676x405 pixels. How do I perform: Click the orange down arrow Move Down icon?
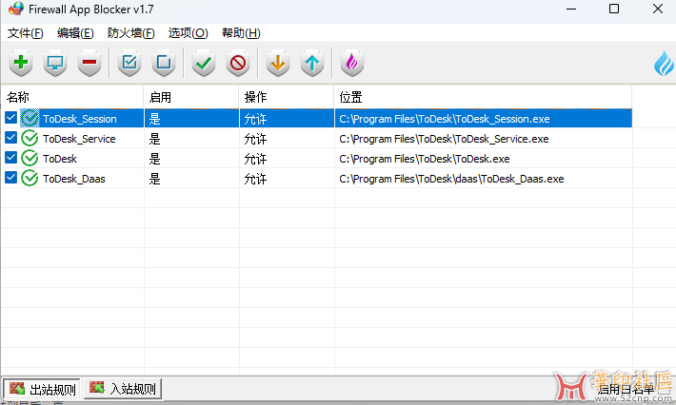pyautogui.click(x=278, y=63)
